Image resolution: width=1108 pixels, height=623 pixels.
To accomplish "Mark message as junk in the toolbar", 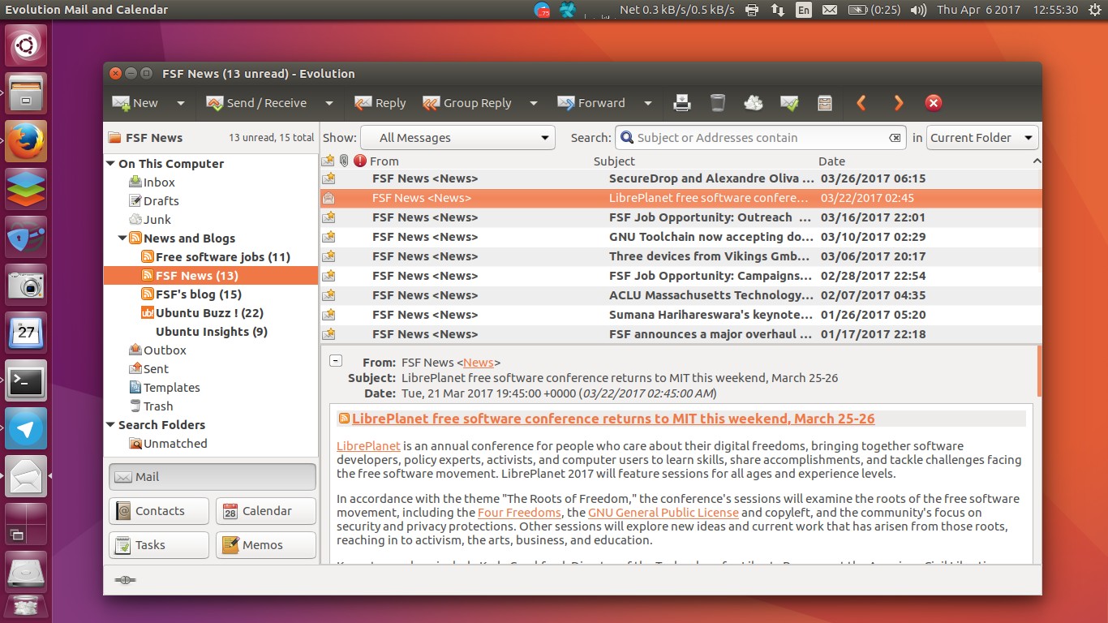I will click(754, 103).
